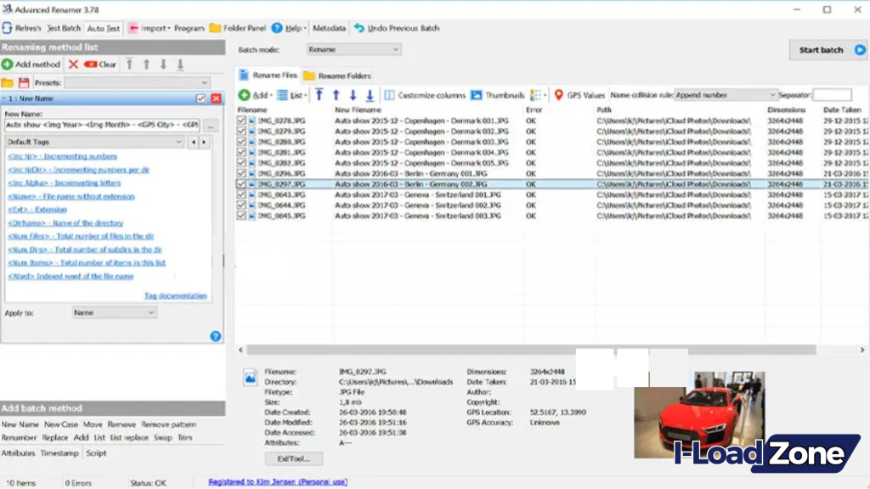Open the Apply to dropdown

click(x=114, y=312)
